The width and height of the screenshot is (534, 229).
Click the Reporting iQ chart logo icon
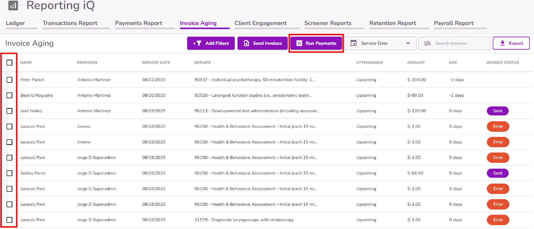(13, 5)
